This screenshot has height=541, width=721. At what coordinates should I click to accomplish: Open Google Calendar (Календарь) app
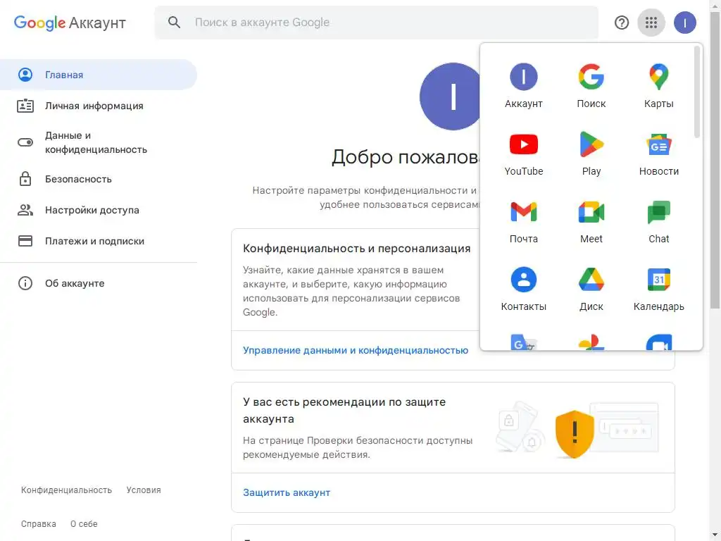pos(658,288)
